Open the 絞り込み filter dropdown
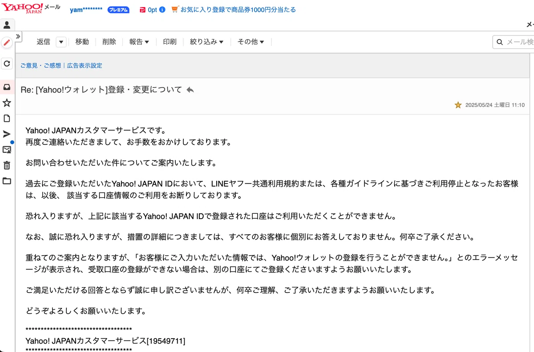 (x=206, y=42)
